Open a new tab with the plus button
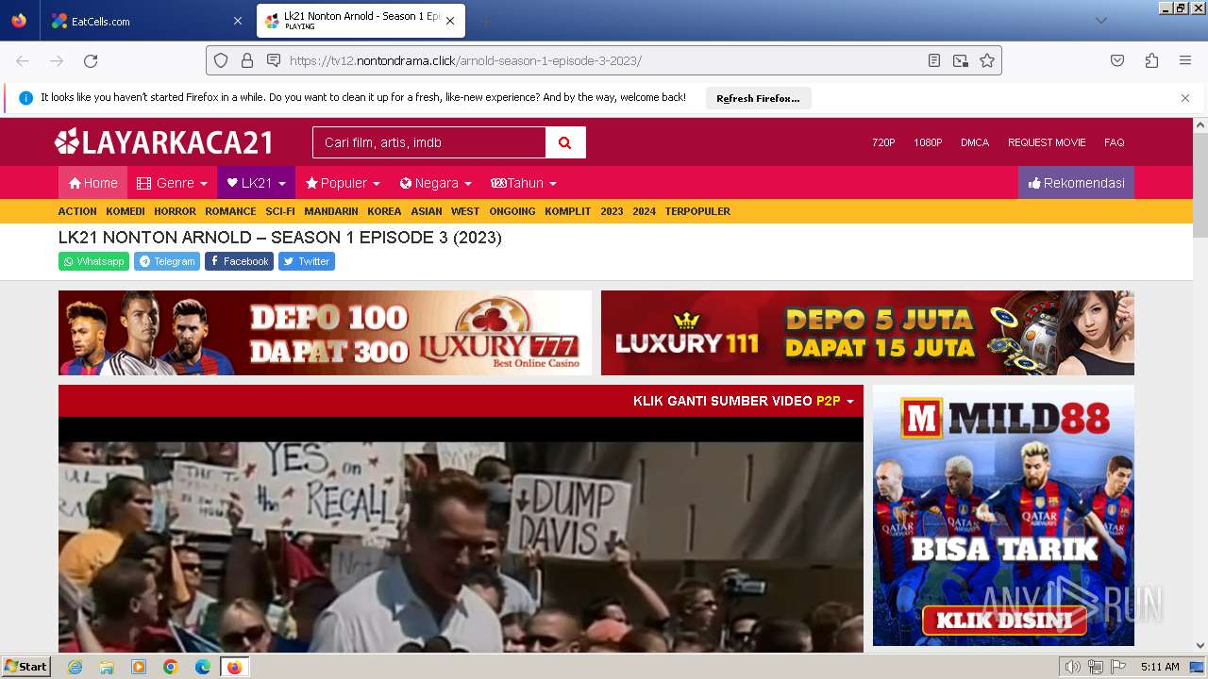 [485, 21]
